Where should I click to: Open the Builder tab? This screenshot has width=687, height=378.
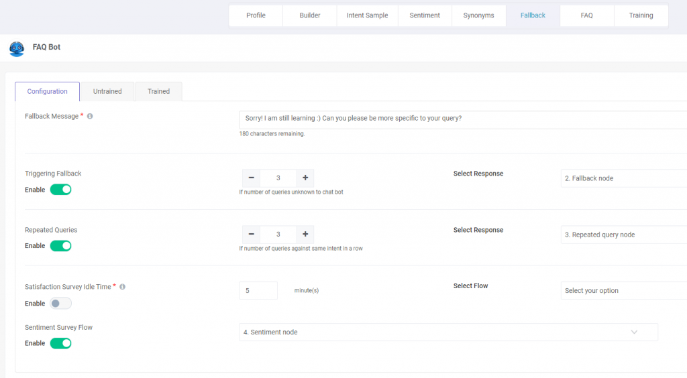click(310, 16)
